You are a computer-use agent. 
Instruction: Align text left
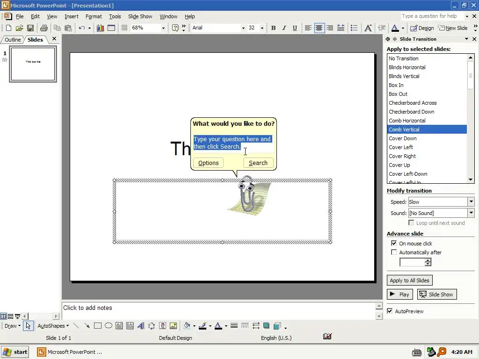click(x=308, y=28)
